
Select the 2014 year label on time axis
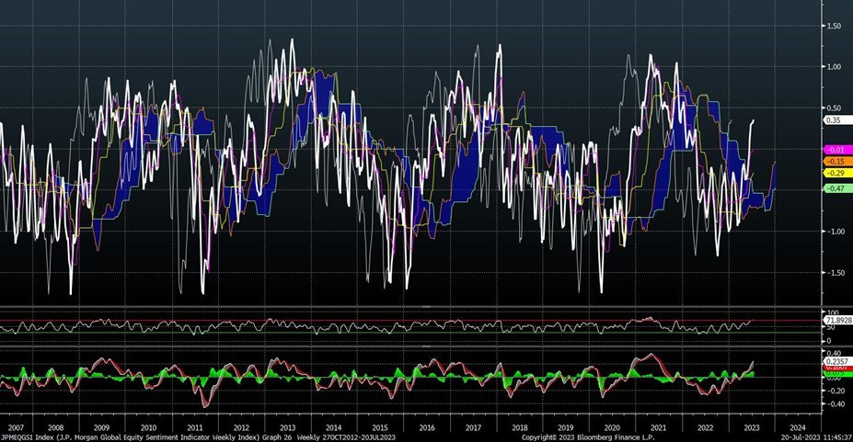pyautogui.click(x=333, y=428)
